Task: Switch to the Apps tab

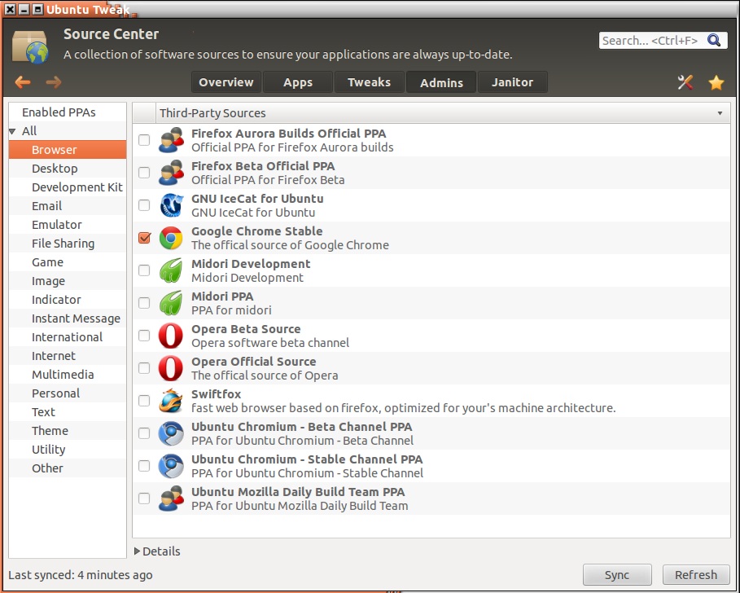Action: tap(298, 82)
